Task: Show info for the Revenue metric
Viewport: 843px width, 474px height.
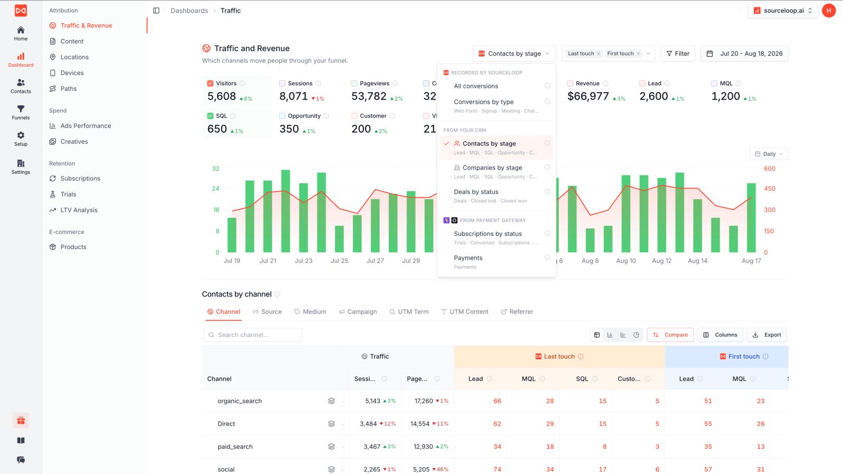Action: 605,83
